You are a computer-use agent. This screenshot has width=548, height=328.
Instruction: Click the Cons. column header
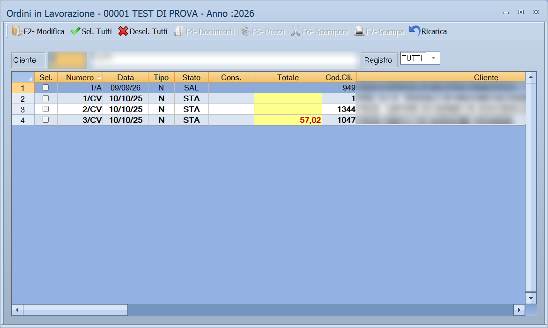pos(231,77)
